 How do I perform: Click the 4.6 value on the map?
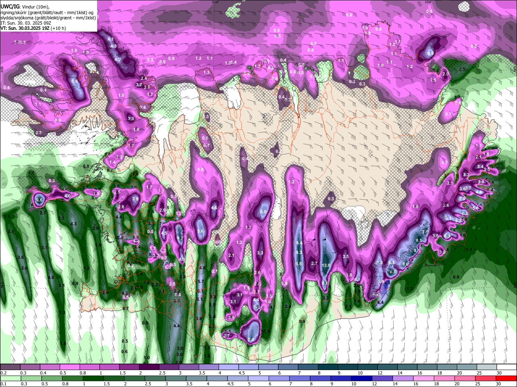(214, 208)
